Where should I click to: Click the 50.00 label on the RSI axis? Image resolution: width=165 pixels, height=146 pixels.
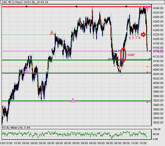pos(156,134)
